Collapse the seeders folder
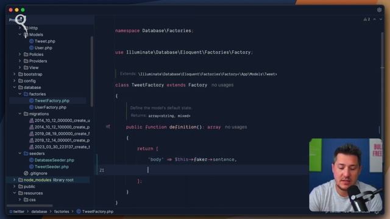The width and height of the screenshot is (390, 219). pos(19,153)
